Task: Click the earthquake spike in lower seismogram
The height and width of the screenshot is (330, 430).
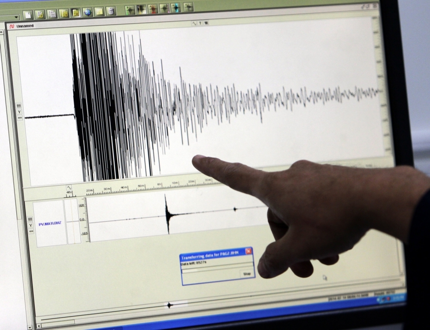Action: (x=167, y=214)
